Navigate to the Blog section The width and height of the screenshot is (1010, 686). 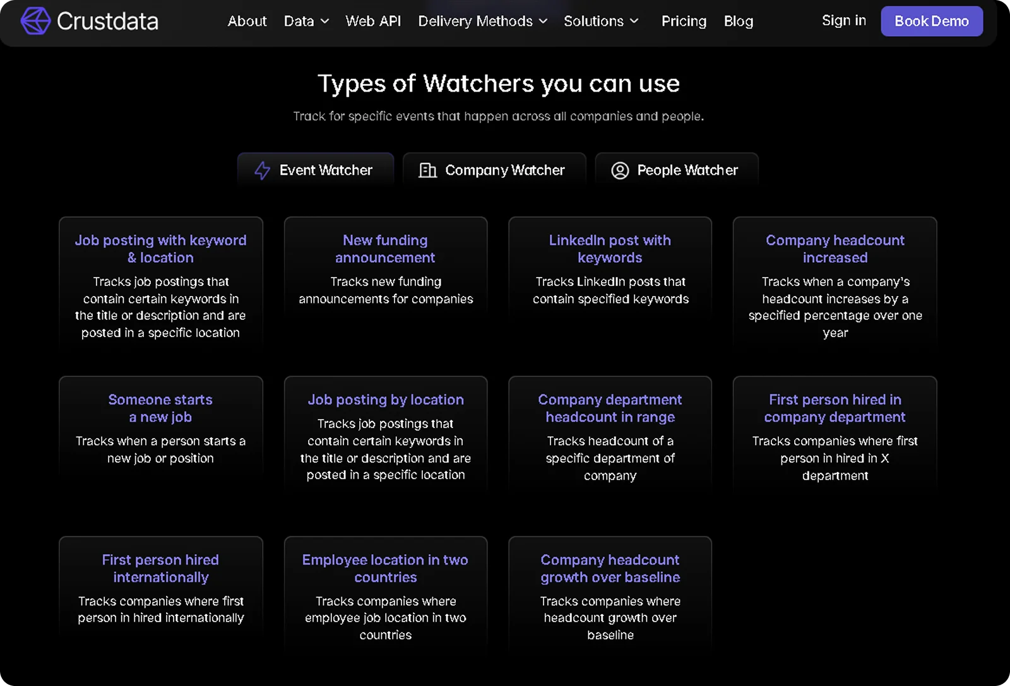738,21
